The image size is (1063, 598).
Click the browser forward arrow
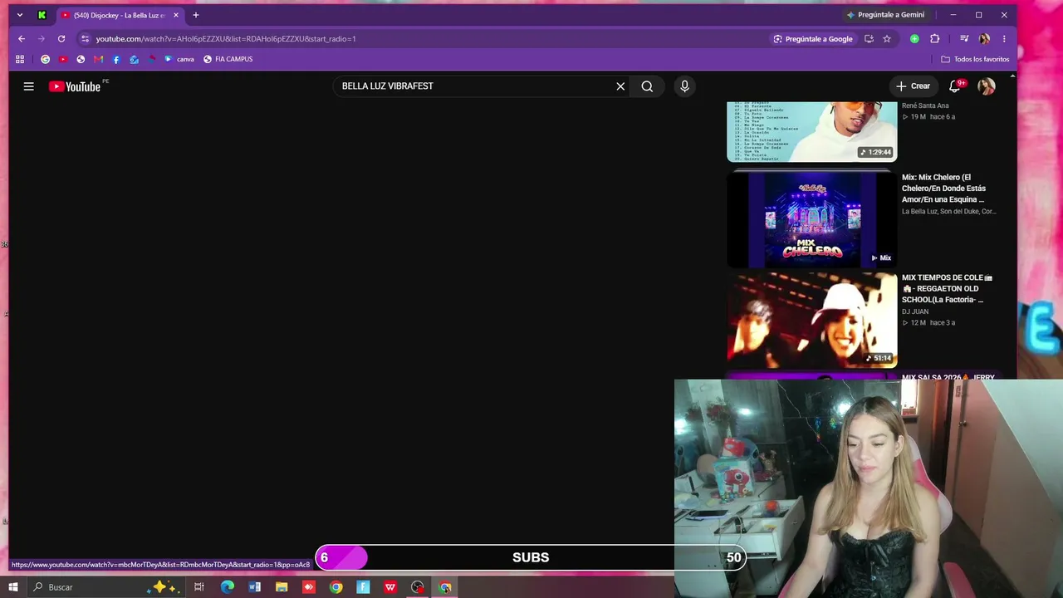42,39
